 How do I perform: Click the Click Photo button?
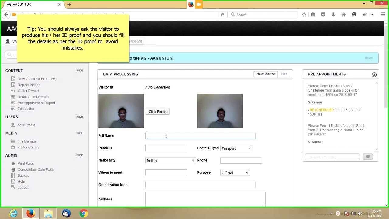[x=157, y=112]
